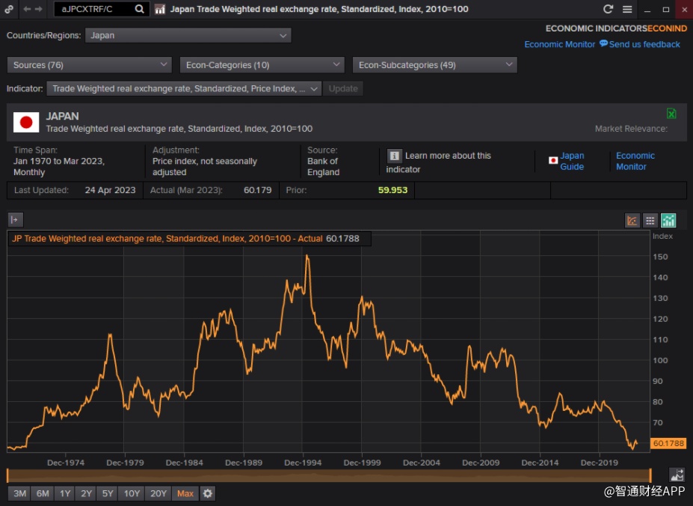Click the chart settings gear icon
The image size is (693, 506).
[208, 493]
